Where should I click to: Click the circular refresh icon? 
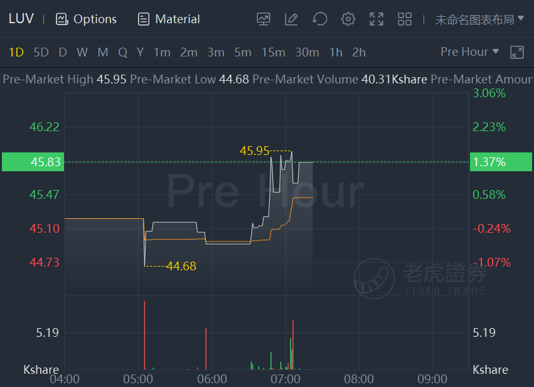320,19
